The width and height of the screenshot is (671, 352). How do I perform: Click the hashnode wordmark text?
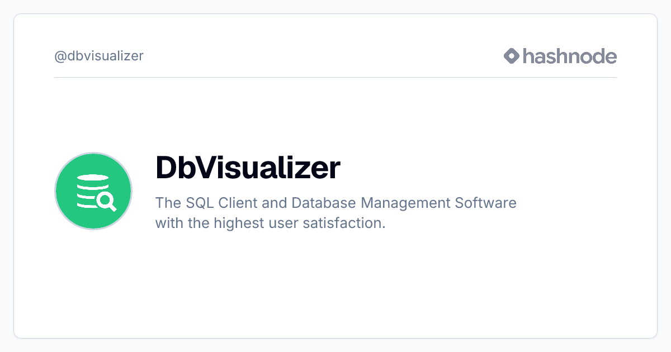pyautogui.click(x=570, y=56)
